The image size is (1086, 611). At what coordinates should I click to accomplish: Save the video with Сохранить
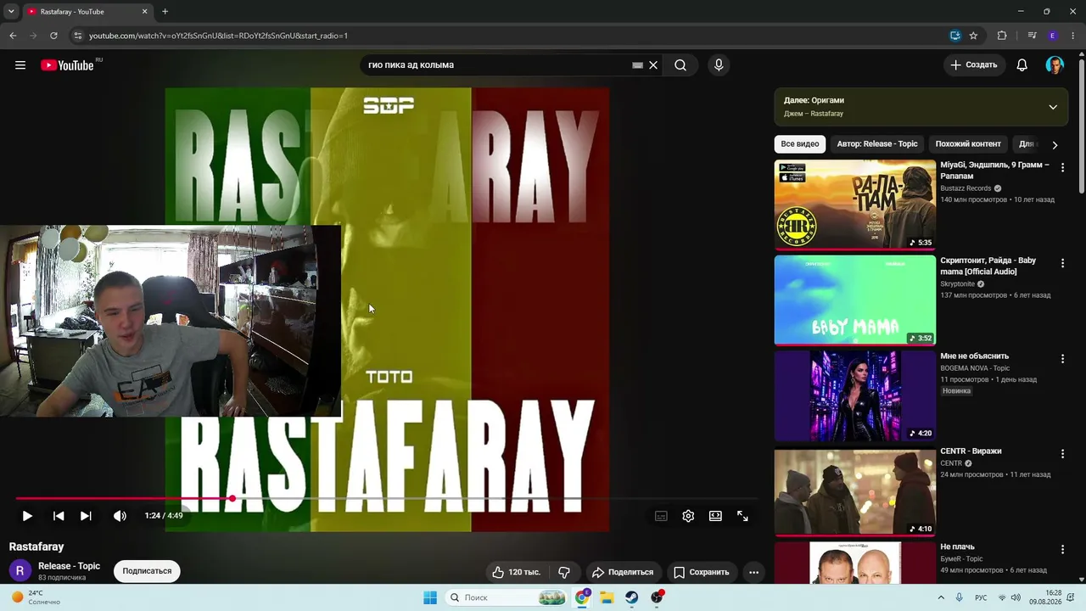[x=702, y=572]
